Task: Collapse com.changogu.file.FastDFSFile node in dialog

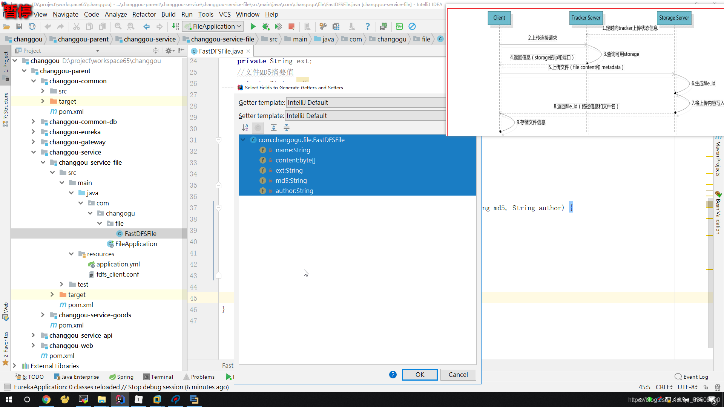Action: point(243,140)
